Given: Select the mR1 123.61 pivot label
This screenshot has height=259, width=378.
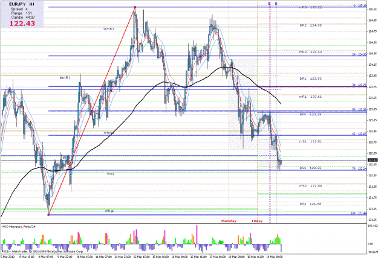Looking at the screenshot, I should click(310, 97).
